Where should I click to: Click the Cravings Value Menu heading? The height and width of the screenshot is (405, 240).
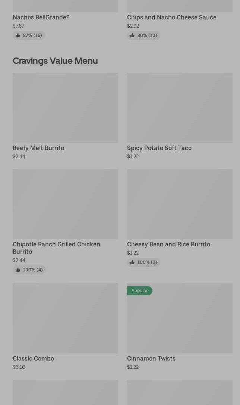pos(55,60)
